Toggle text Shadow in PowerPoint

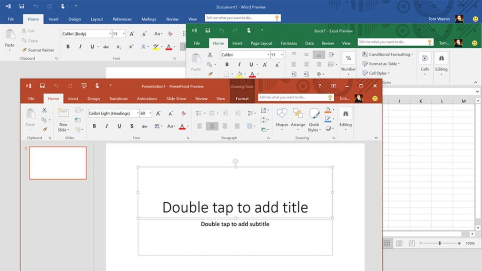(x=132, y=126)
